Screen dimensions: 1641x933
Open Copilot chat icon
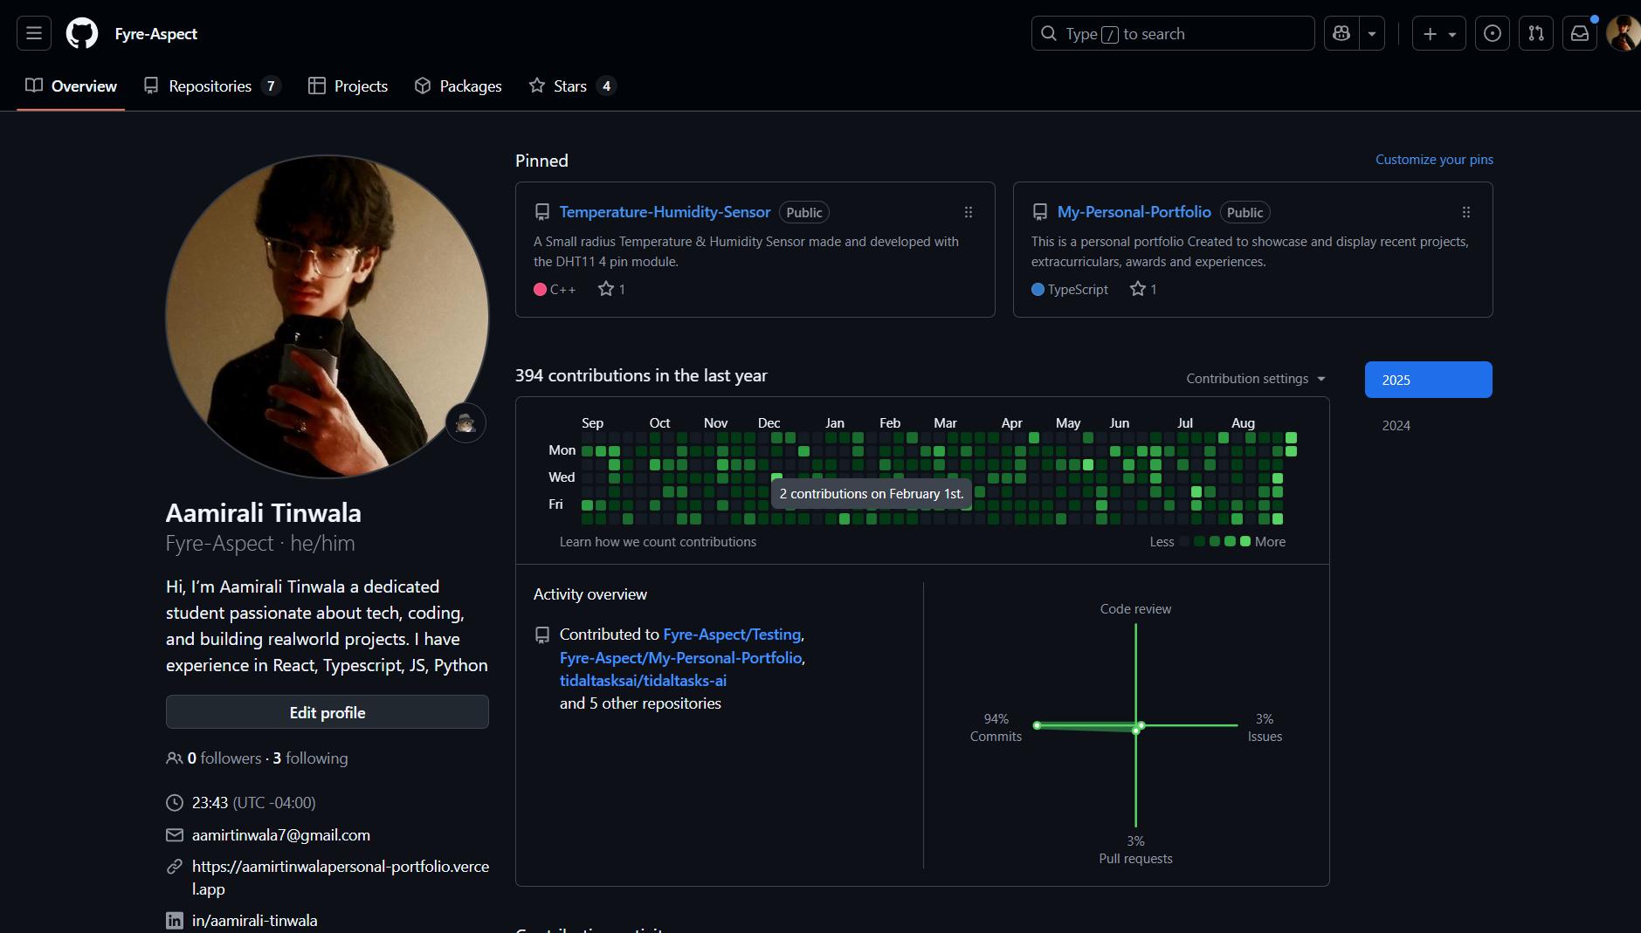point(1341,33)
